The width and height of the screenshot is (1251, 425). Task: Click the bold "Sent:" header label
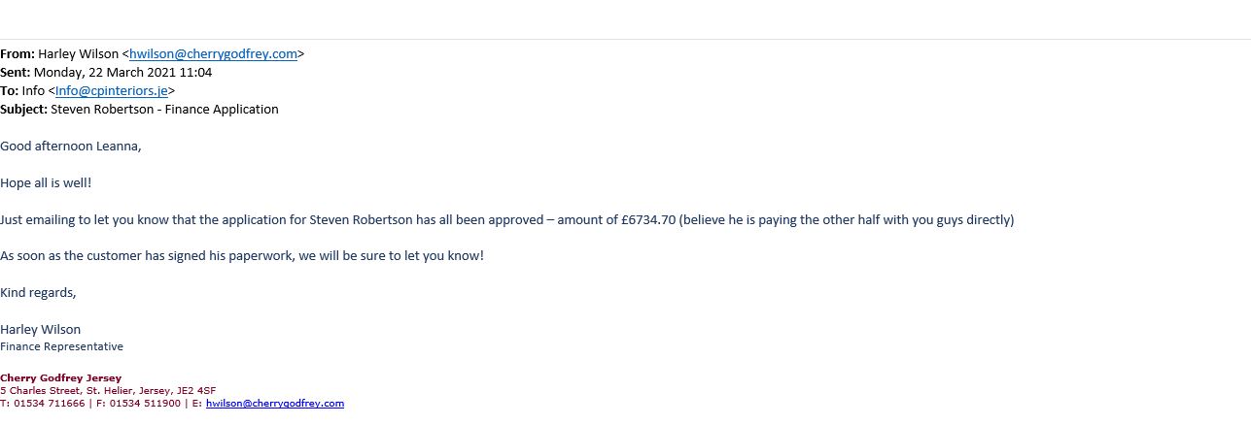point(15,73)
